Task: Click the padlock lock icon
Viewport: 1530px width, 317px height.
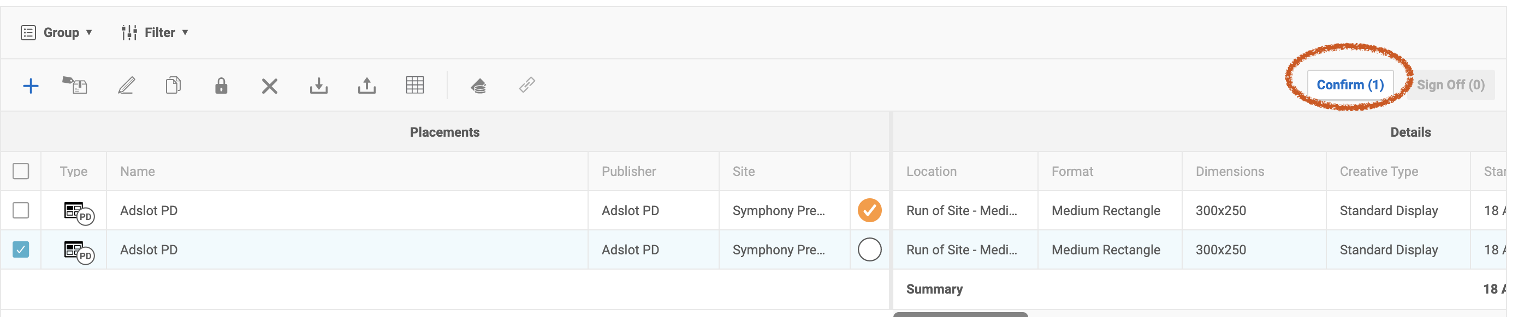Action: click(221, 86)
